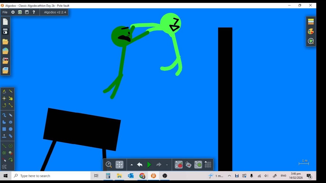Select the Move tool
326x183 pixels.
(x=4, y=98)
